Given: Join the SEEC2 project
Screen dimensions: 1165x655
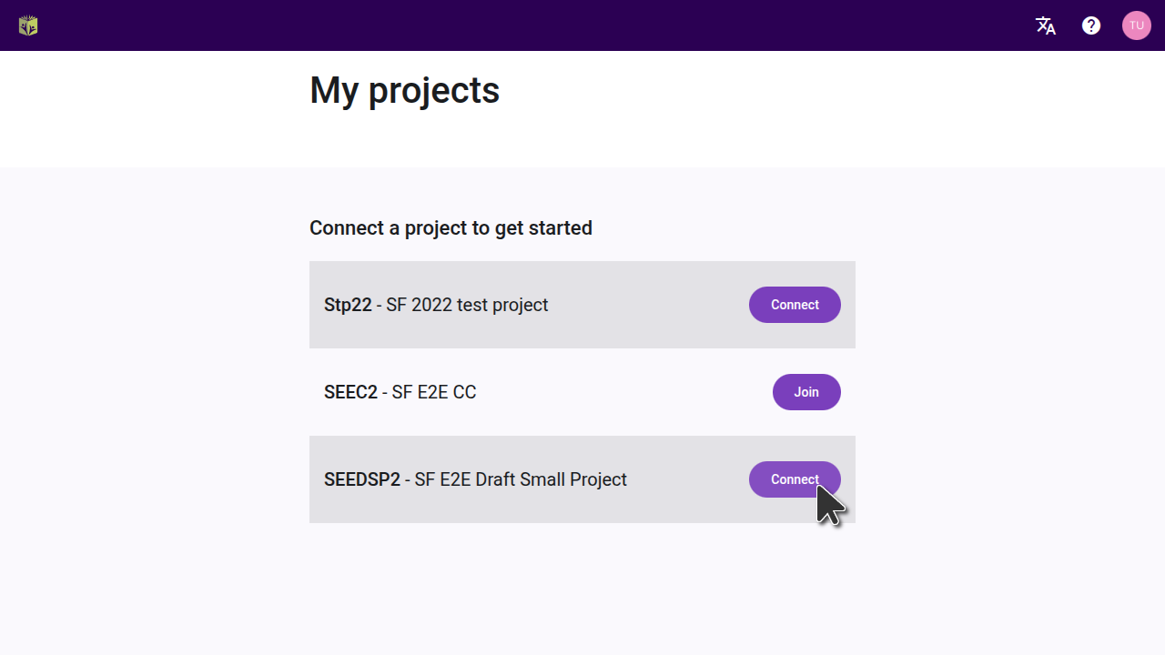Looking at the screenshot, I should 806,392.
